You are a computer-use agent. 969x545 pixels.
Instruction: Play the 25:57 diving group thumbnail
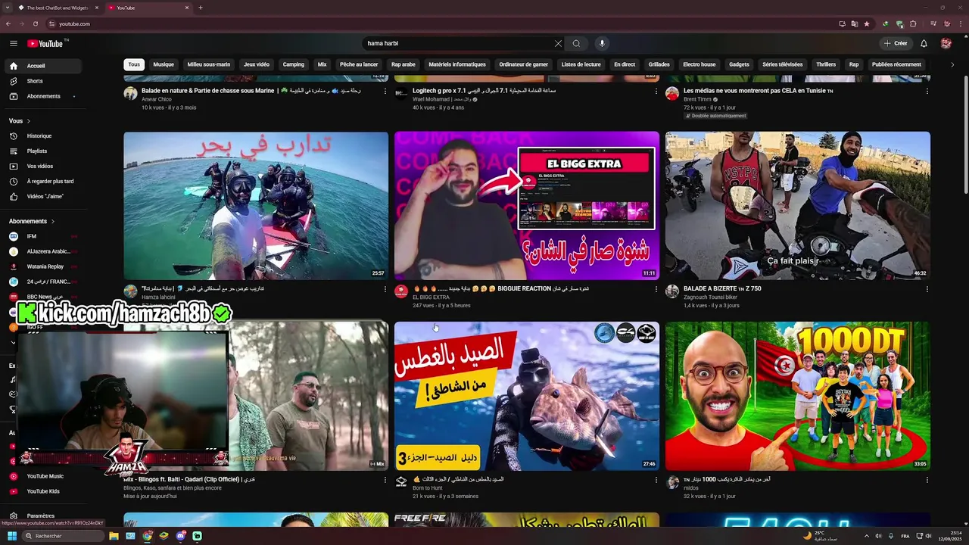pos(256,206)
